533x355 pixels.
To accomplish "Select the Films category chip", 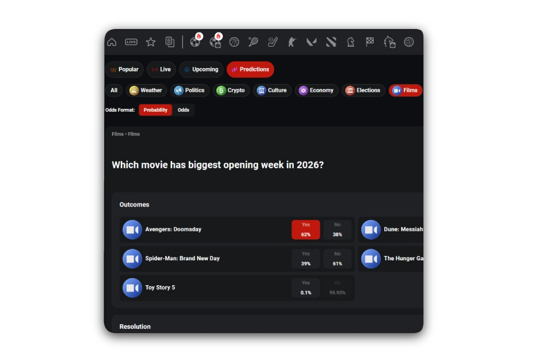I will tap(406, 91).
